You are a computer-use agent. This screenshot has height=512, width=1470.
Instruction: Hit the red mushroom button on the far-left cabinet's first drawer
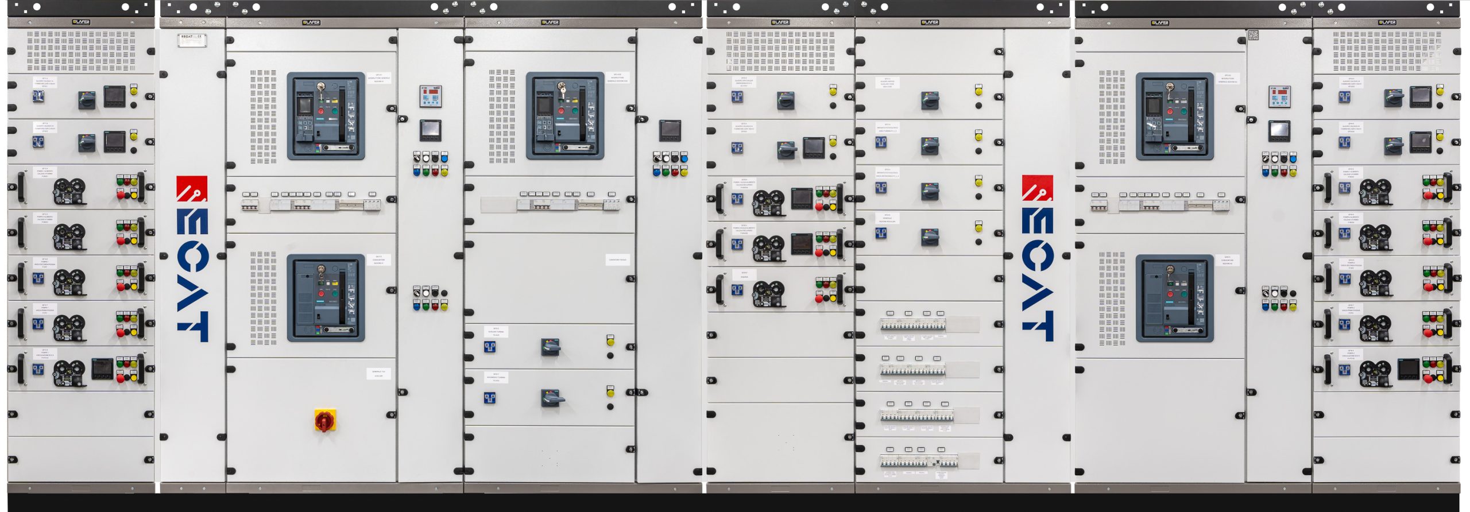click(x=121, y=195)
